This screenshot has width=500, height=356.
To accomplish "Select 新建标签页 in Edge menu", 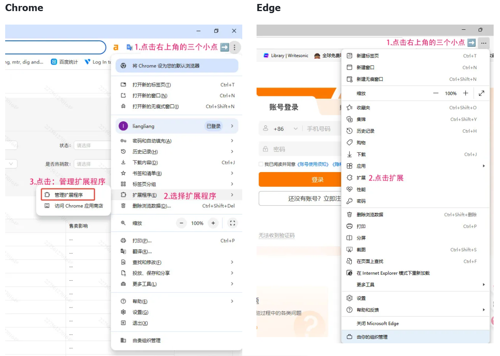I will tap(415, 56).
